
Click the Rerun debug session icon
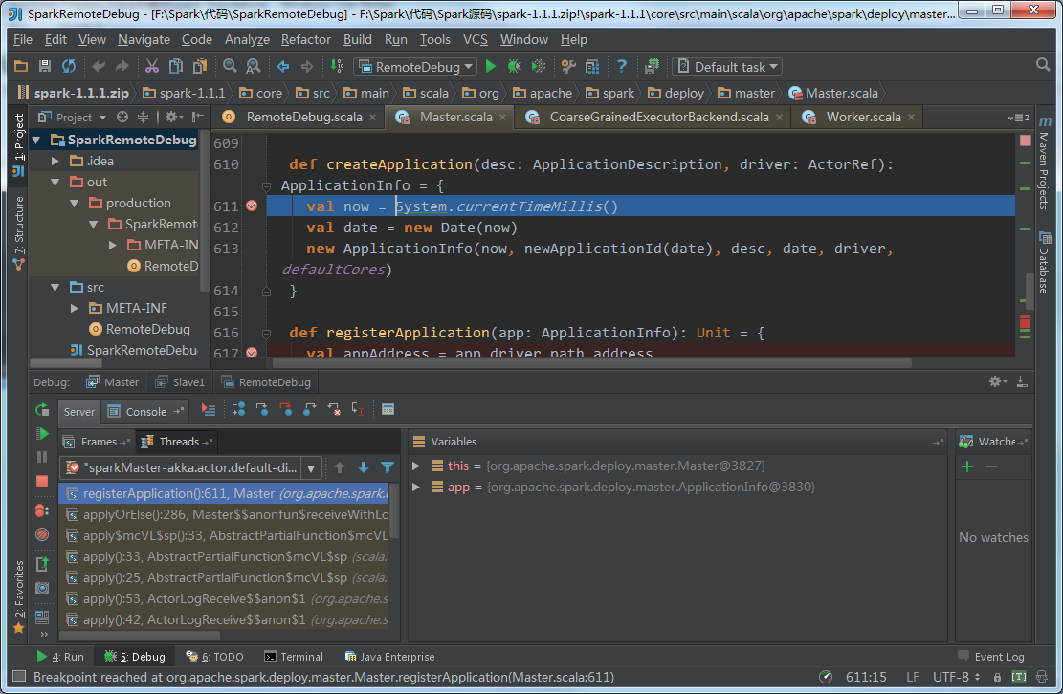pyautogui.click(x=42, y=410)
